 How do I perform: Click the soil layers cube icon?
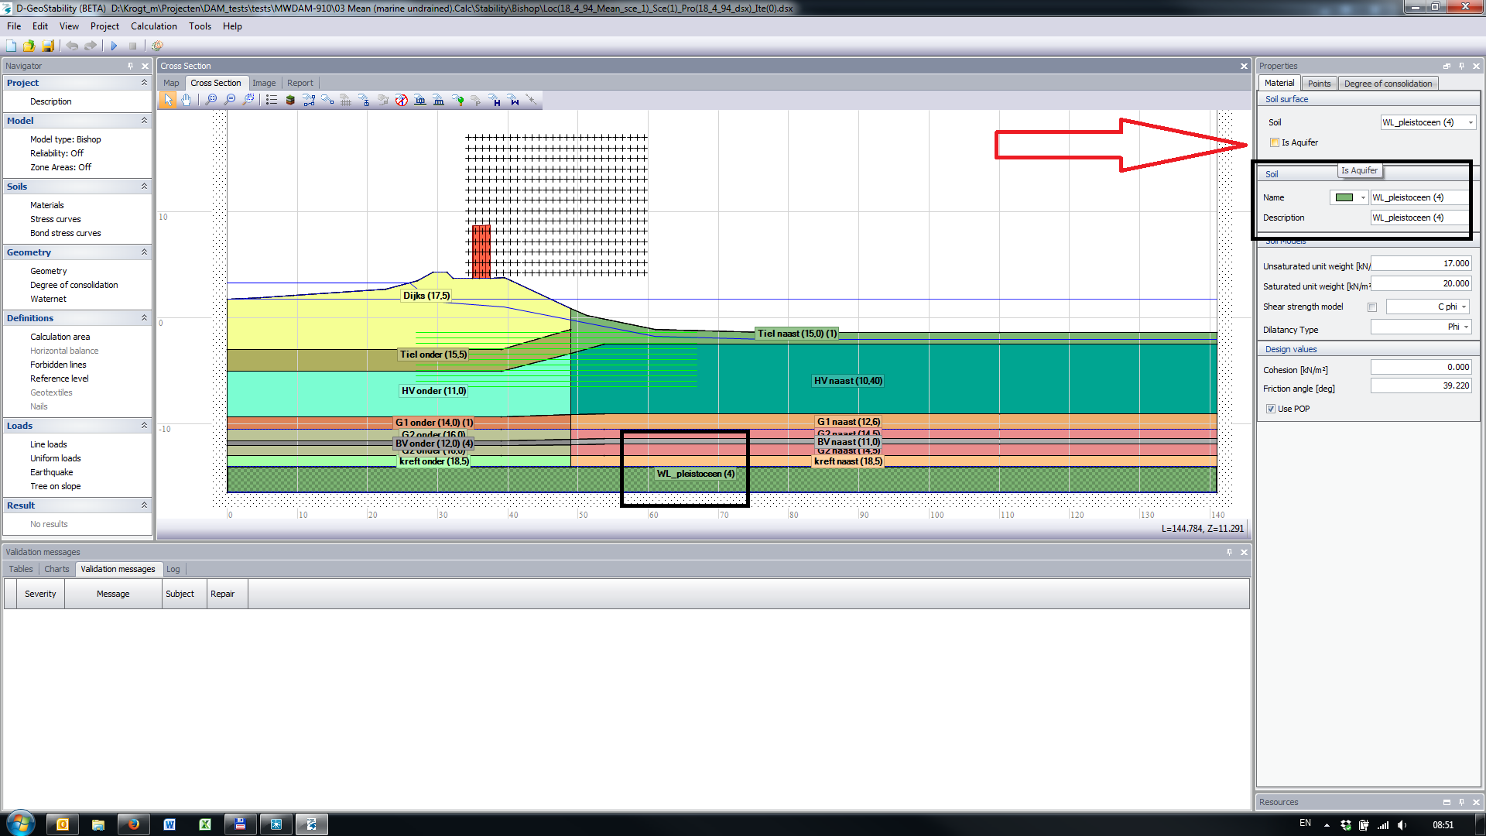[x=290, y=101]
